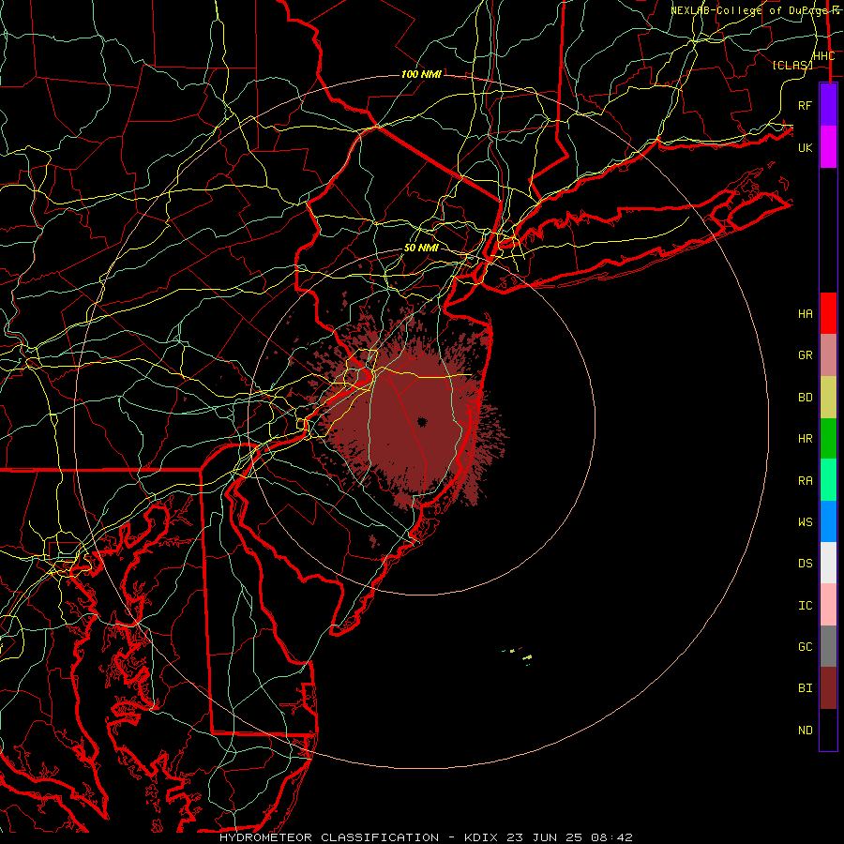Click the magenta UK color swatch
844x844 pixels.
[x=828, y=147]
